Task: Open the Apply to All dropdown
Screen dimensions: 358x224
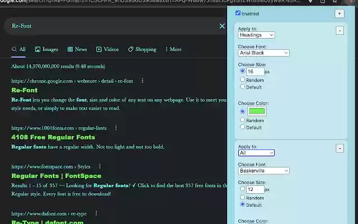Action: (256, 153)
